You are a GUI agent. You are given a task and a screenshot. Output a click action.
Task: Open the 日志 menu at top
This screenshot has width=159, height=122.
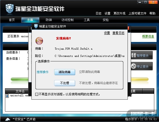pyautogui.click(x=99, y=13)
